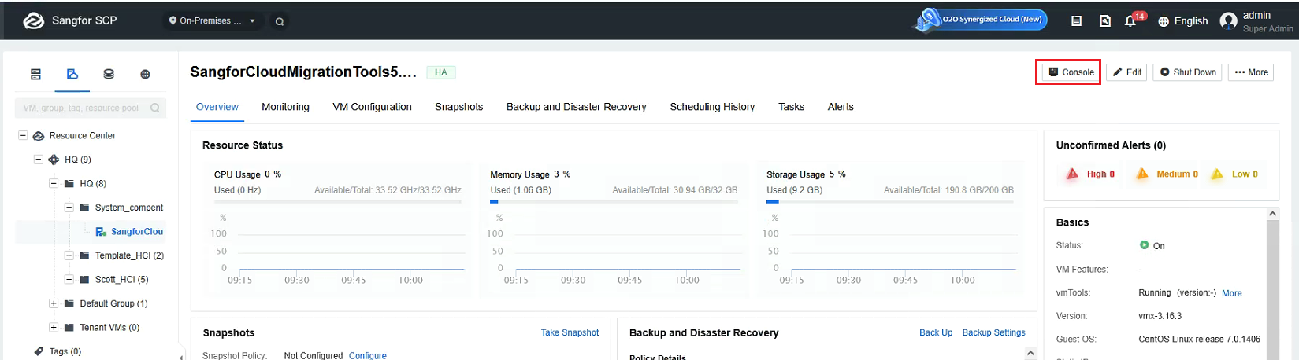Screen dimensions: 1299x360
Task: Open the log search document icon
Action: (1104, 21)
